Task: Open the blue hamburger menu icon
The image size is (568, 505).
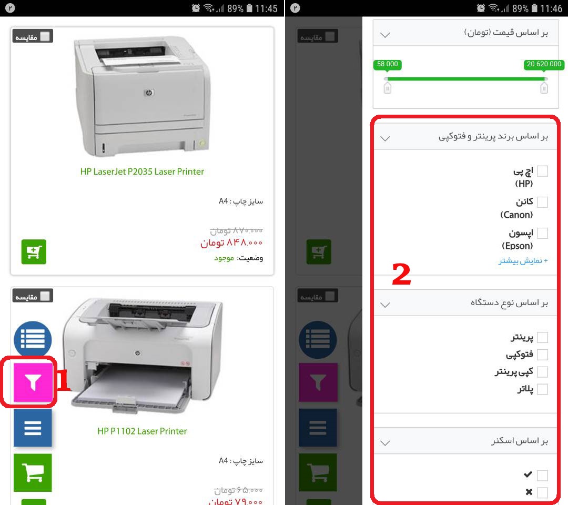Action: (x=33, y=428)
